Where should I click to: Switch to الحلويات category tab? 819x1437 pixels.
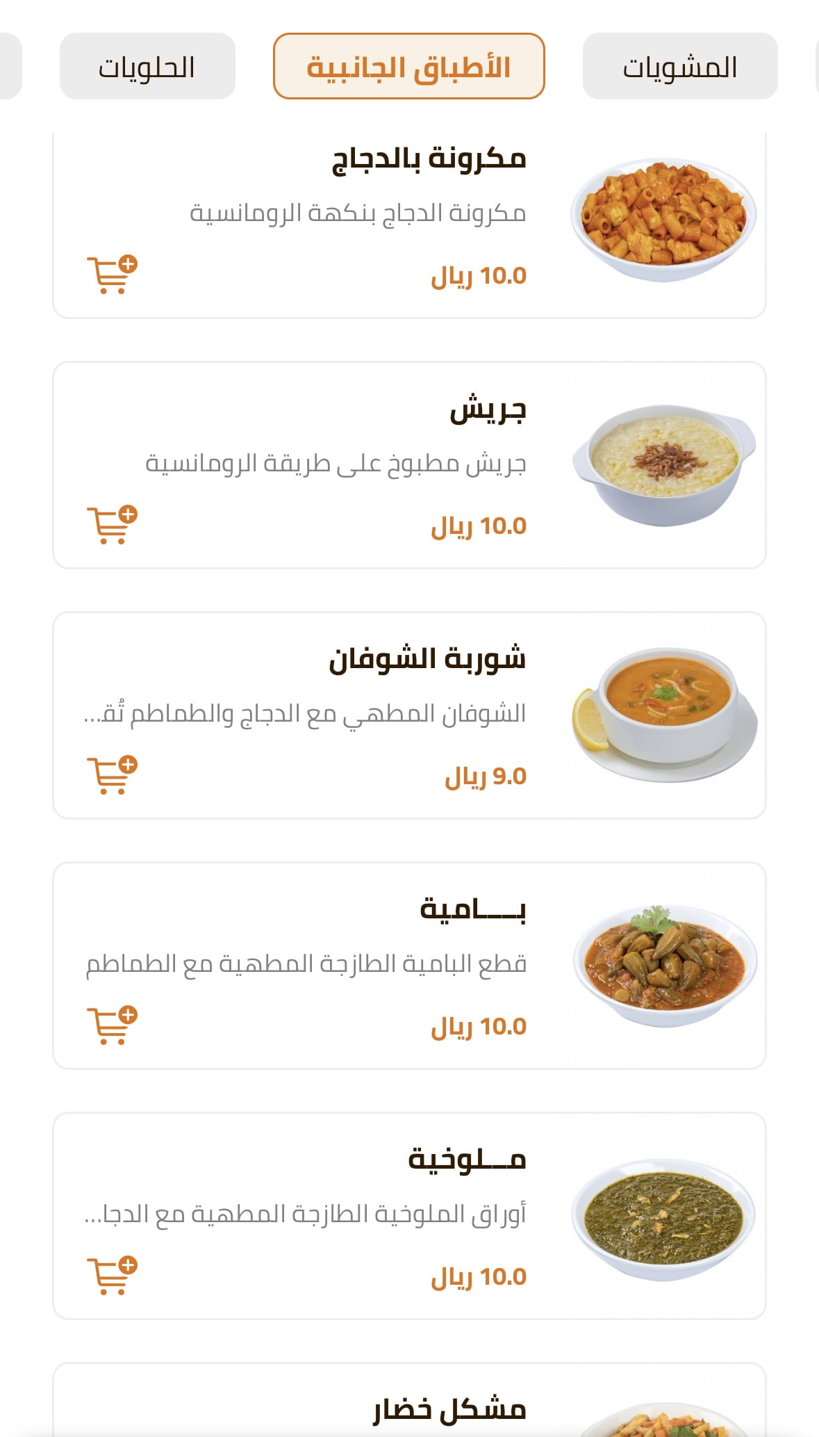(147, 67)
